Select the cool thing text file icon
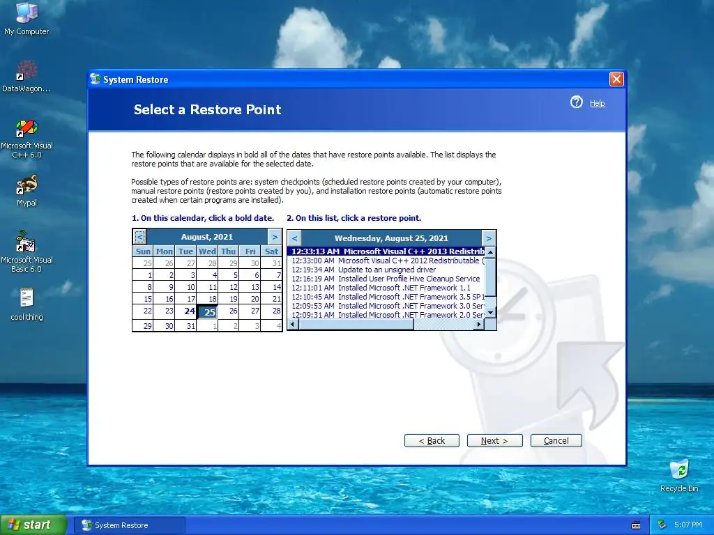Image resolution: width=714 pixels, height=535 pixels. [26, 304]
